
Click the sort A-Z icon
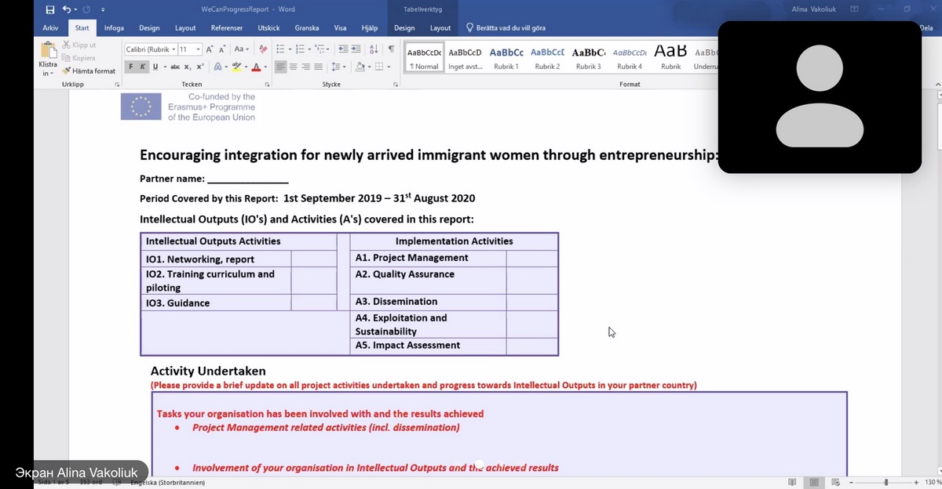click(374, 49)
